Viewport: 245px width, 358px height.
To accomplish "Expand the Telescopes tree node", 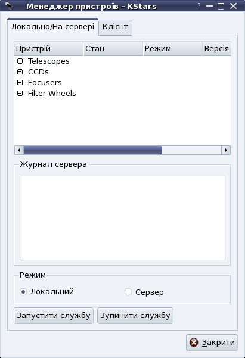I will click(x=20, y=61).
